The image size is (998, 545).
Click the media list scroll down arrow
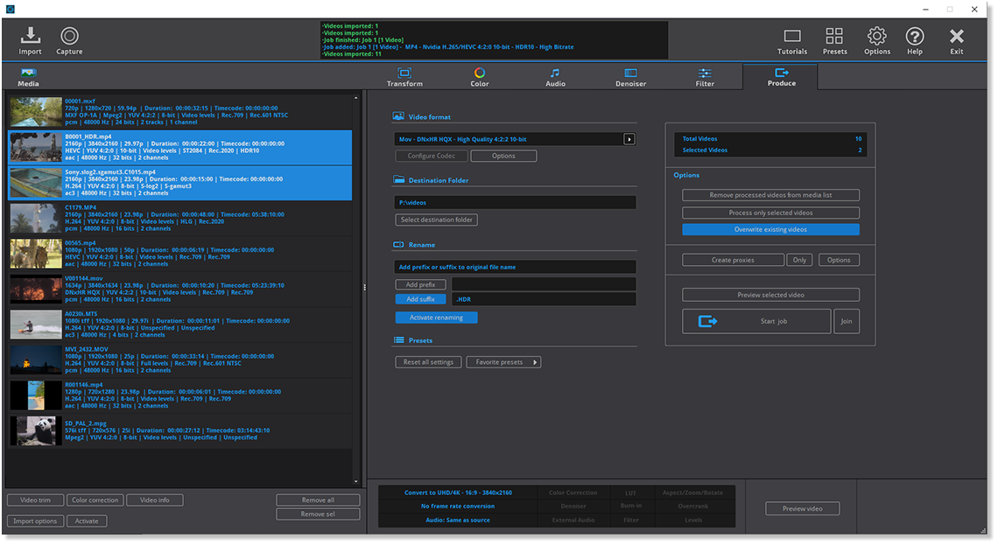355,483
